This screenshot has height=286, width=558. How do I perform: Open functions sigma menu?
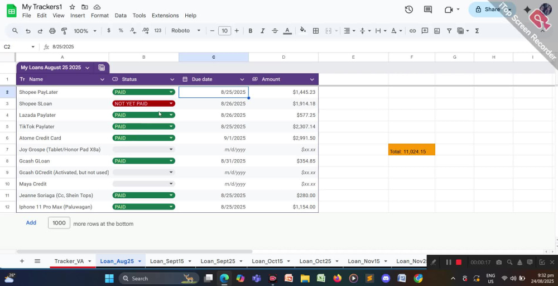(477, 31)
